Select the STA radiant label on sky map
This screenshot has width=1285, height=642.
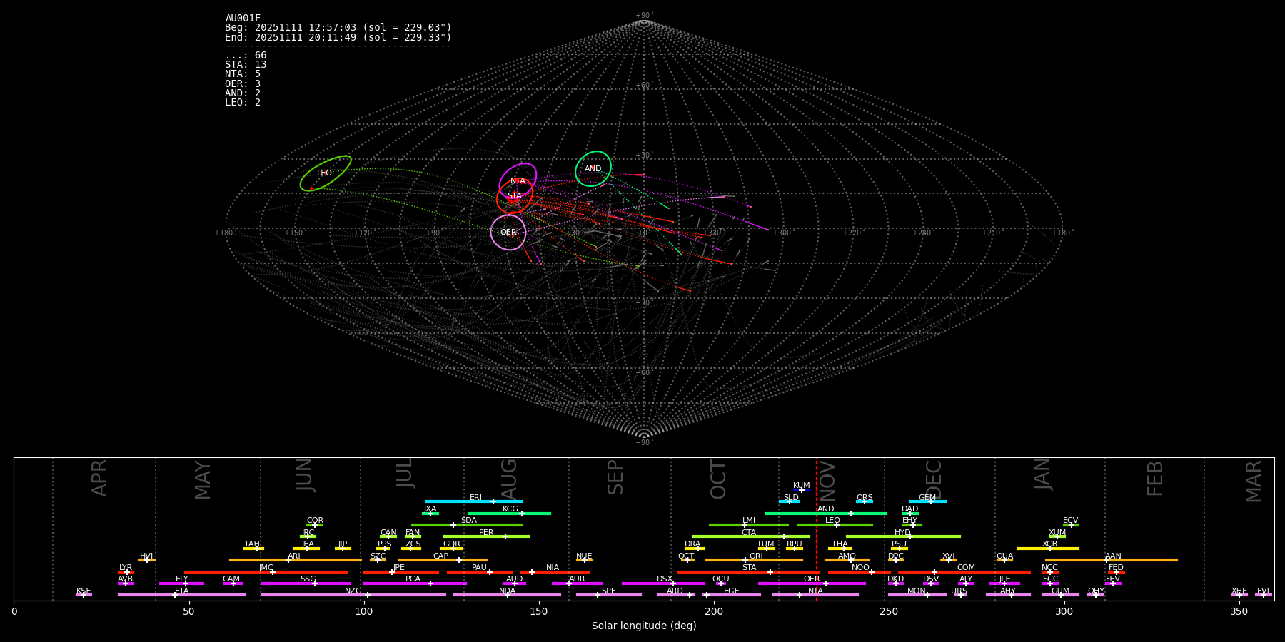(514, 196)
